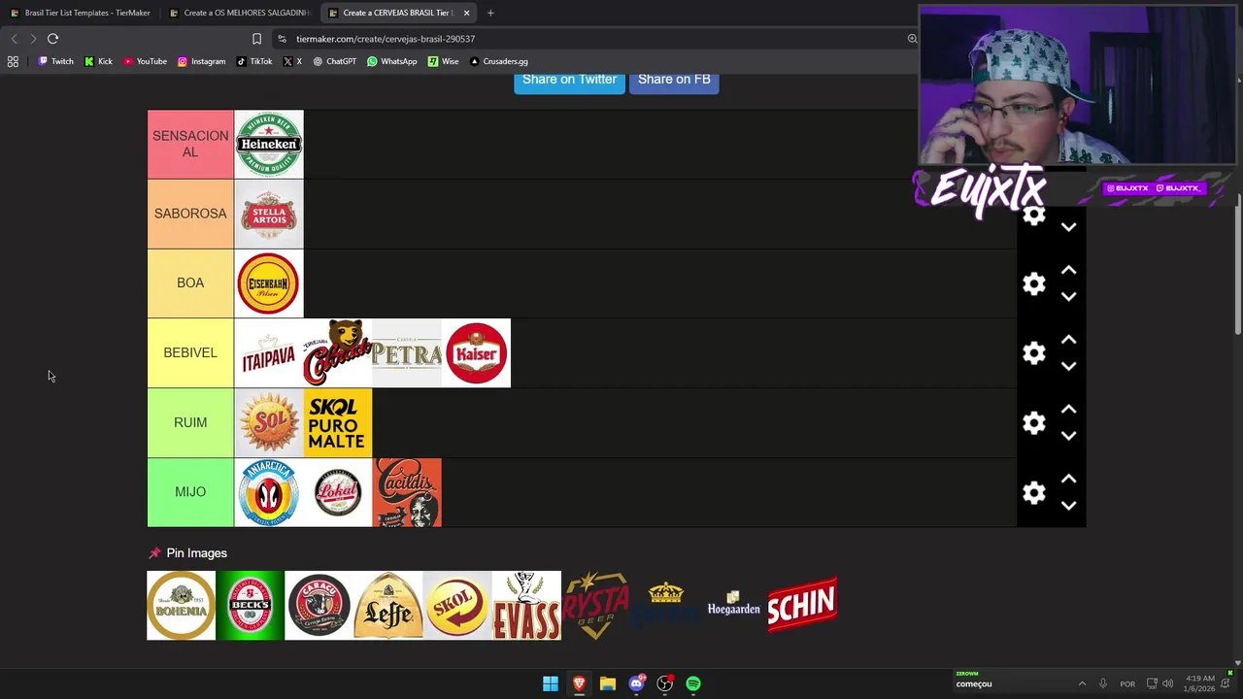Viewport: 1243px width, 699px height.
Task: Move BOA row up with arrow
Action: [1068, 270]
